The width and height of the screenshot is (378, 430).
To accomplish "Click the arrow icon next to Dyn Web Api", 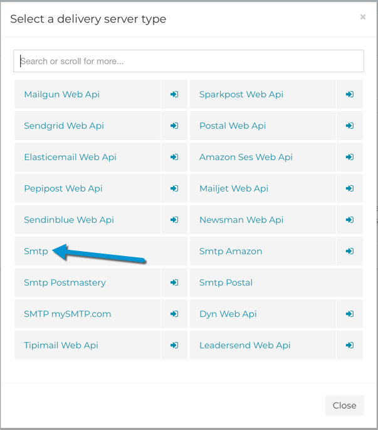I will [x=350, y=314].
